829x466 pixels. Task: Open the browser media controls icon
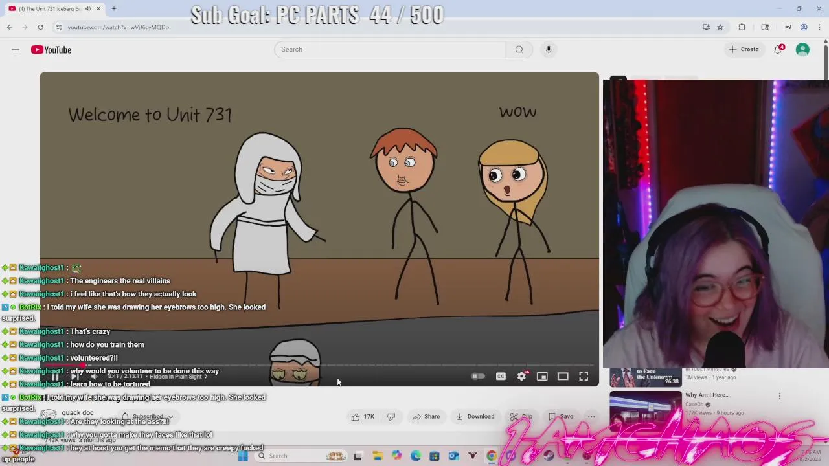pos(788,27)
